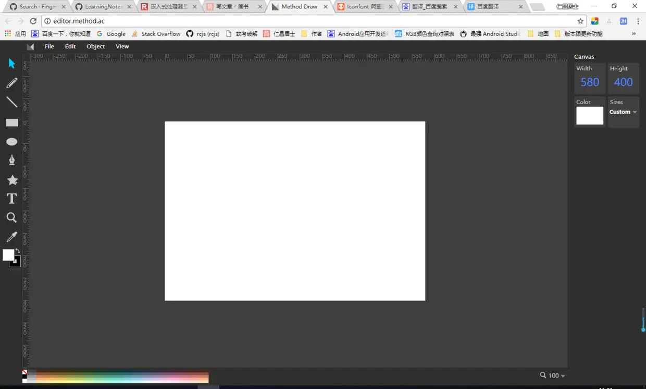Open the canvas Color white swatch
The width and height of the screenshot is (646, 389).
pyautogui.click(x=590, y=116)
